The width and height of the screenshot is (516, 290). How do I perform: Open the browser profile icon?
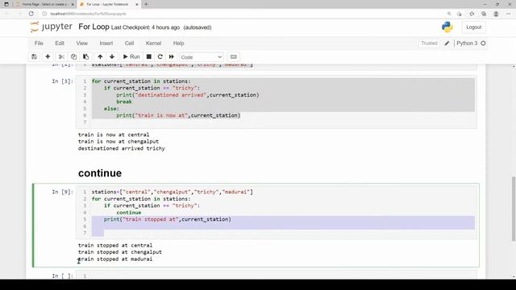pyautogui.click(x=496, y=14)
